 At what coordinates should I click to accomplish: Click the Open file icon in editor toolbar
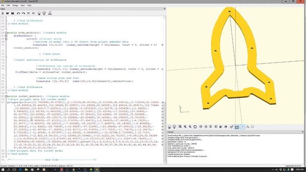(x=8, y=13)
